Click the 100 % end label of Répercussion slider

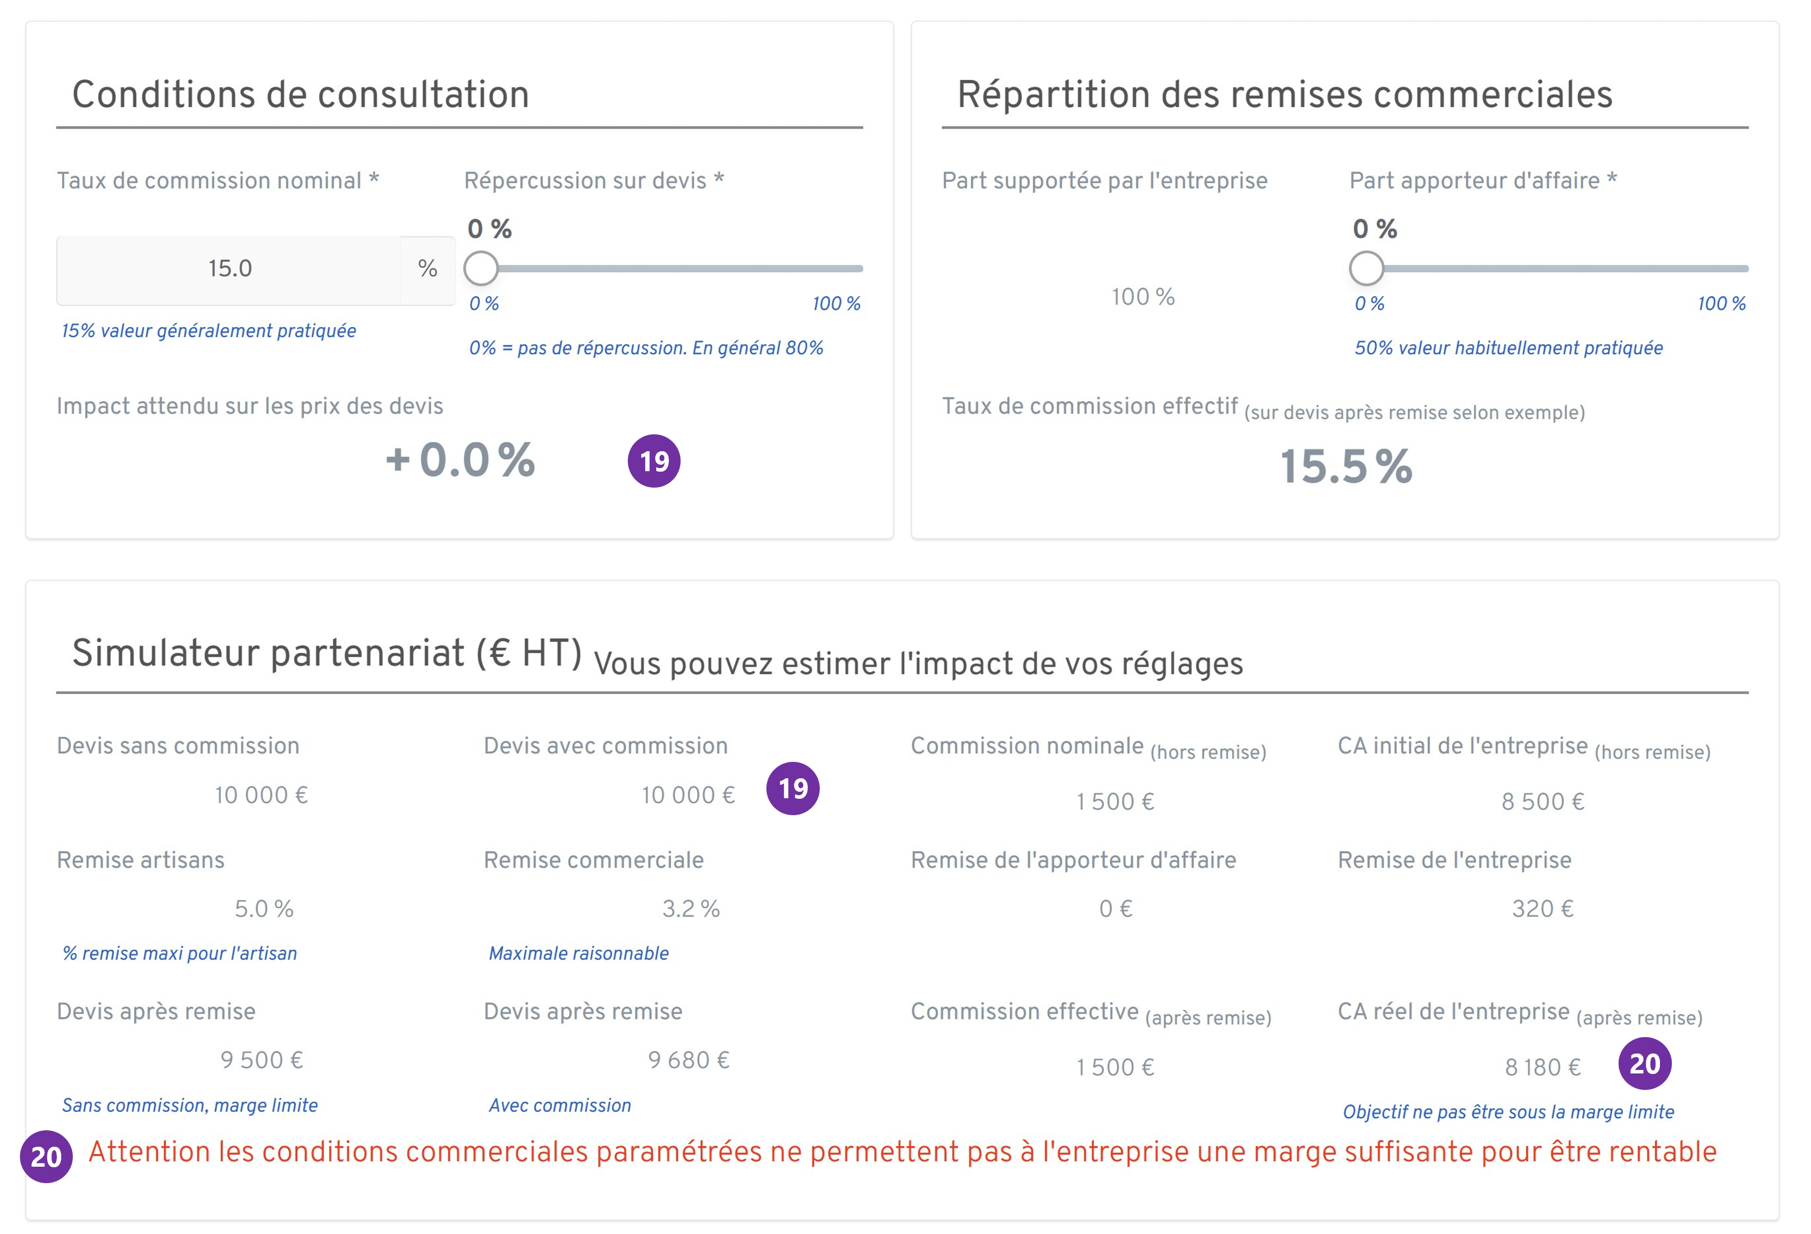point(836,304)
